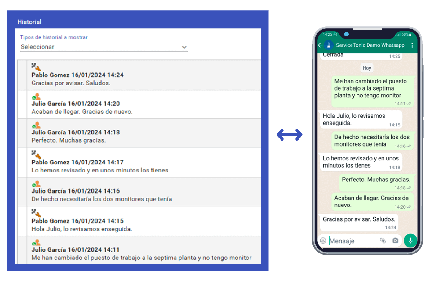Screen dimensions: 434x281
Task: Open the three-dot menu in WhatsApp chat
Action: pyautogui.click(x=412, y=45)
